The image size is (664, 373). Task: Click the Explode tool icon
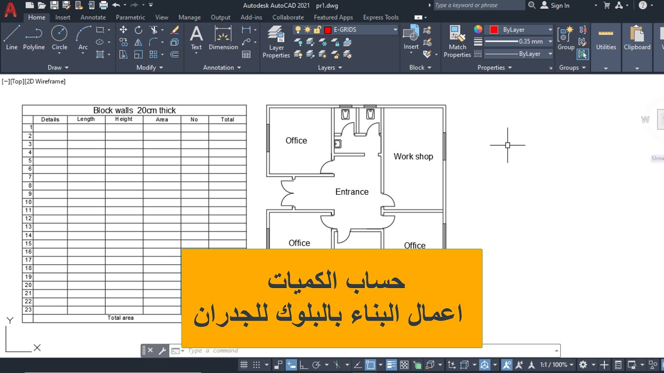click(175, 42)
